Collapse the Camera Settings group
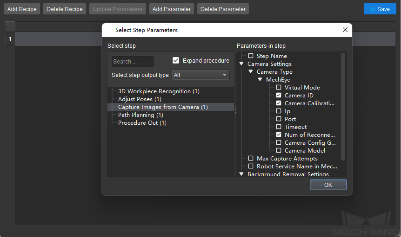 click(x=241, y=64)
